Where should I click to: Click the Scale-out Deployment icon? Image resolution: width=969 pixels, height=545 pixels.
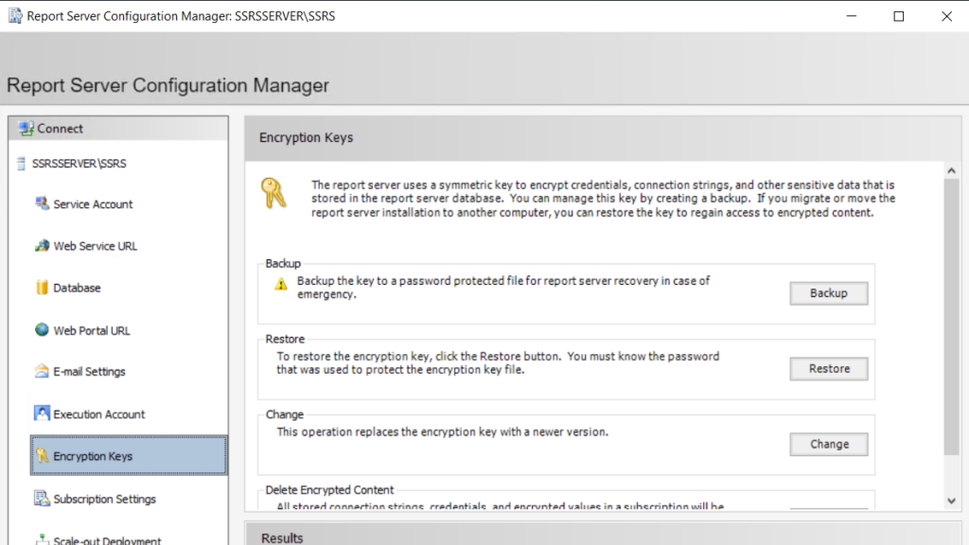(42, 539)
